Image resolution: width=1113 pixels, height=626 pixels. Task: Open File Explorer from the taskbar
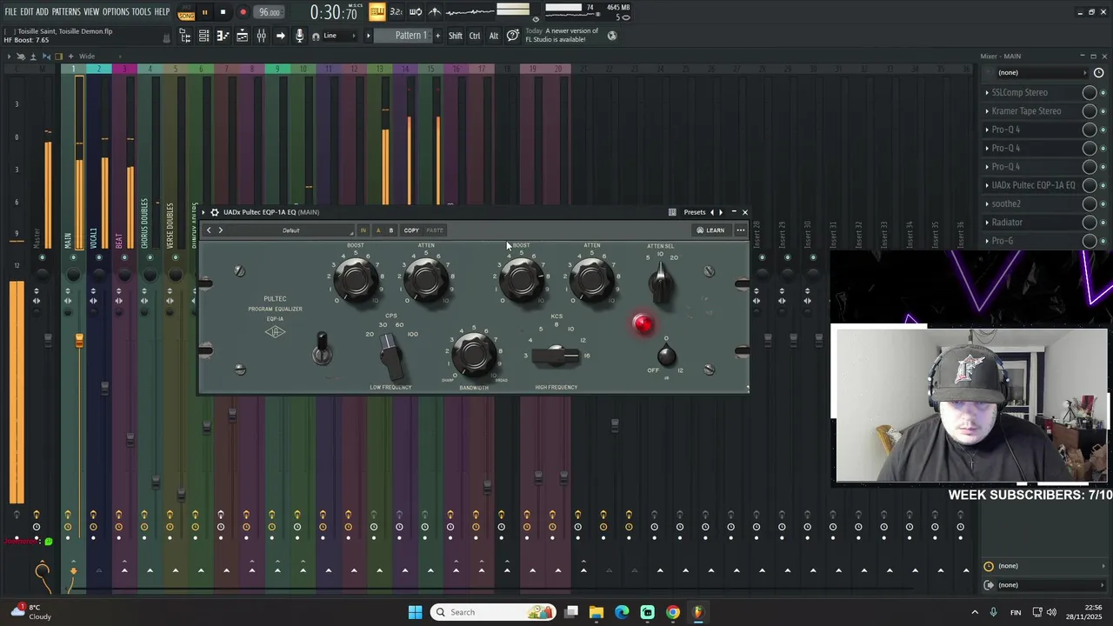(x=596, y=612)
